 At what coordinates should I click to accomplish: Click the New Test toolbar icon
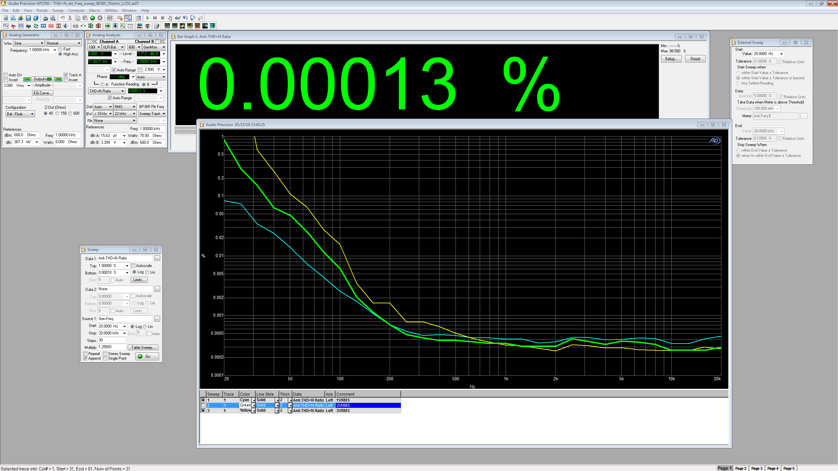(6, 18)
